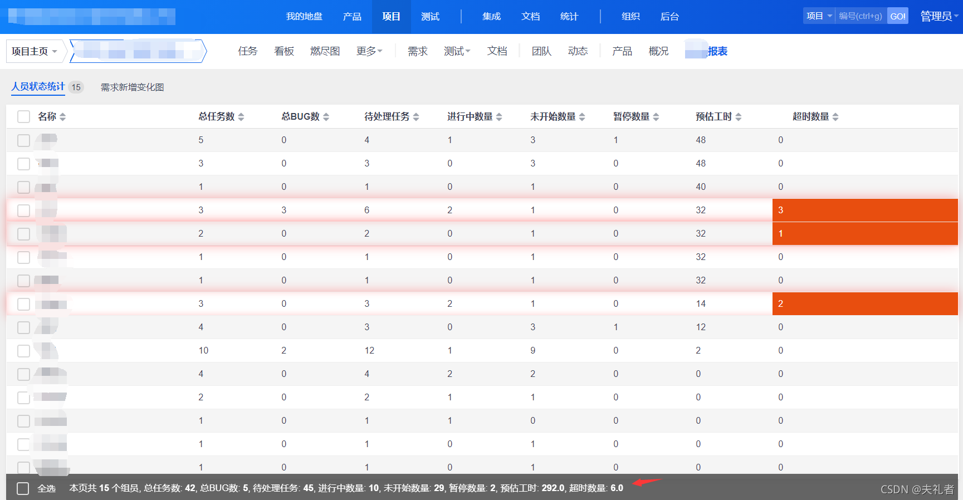Check the row with 超时数量 3
The width and height of the screenshot is (963, 500).
[x=23, y=210]
